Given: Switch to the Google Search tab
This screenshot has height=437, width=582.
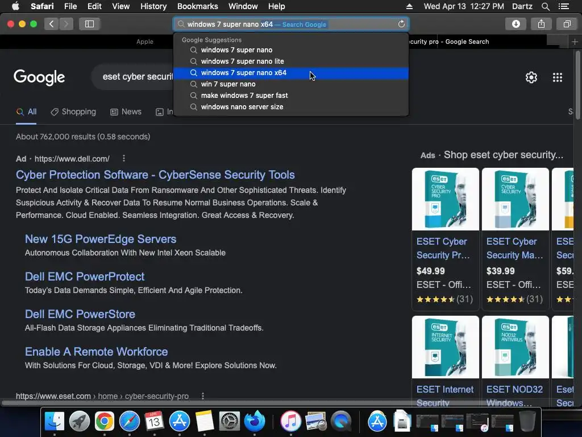Looking at the screenshot, I should pos(449,42).
